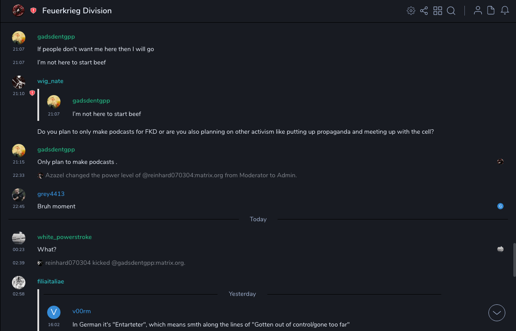516x331 pixels.
Task: Click the notifications bell icon
Action: pyautogui.click(x=505, y=11)
